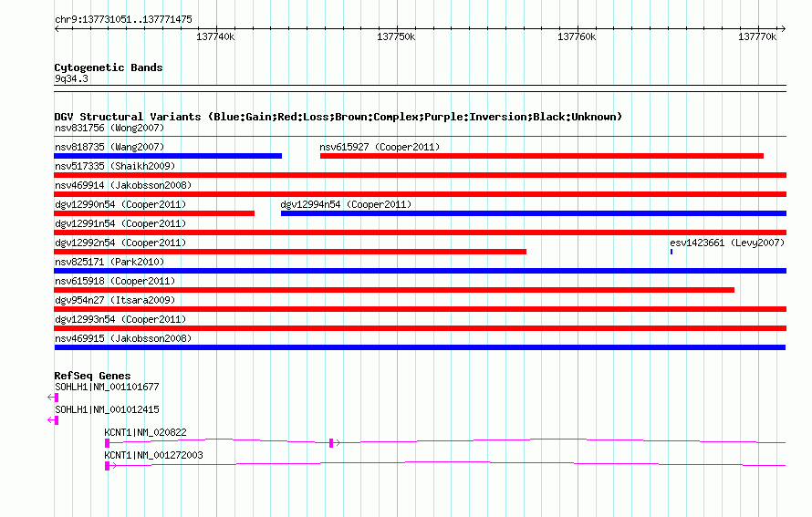Select the SOHLH1|NM_001012415 gene label

click(107, 410)
